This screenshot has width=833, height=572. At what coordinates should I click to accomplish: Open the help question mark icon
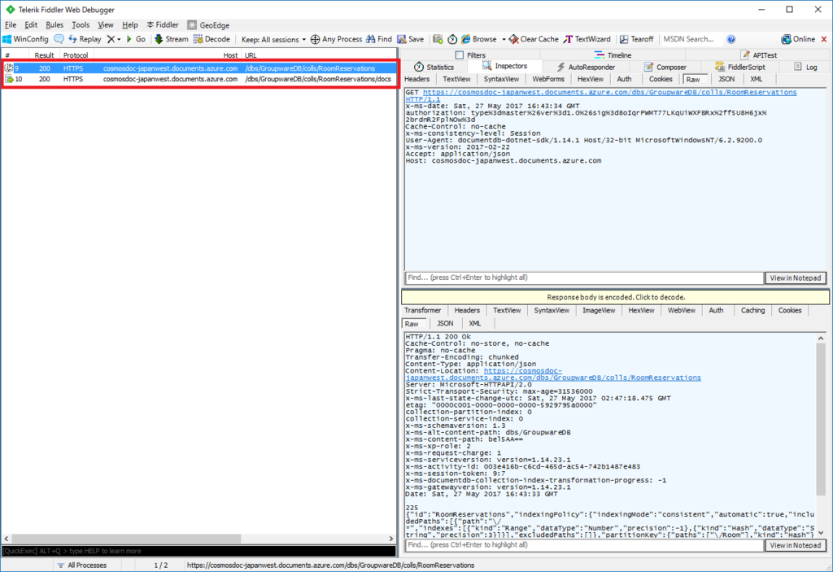(731, 39)
